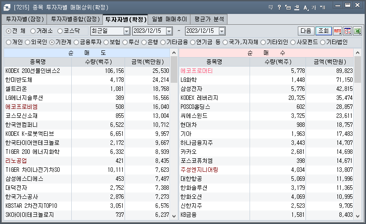Open the 최근일 period dropdown
Screen dimensions: 366x224
point(126,31)
